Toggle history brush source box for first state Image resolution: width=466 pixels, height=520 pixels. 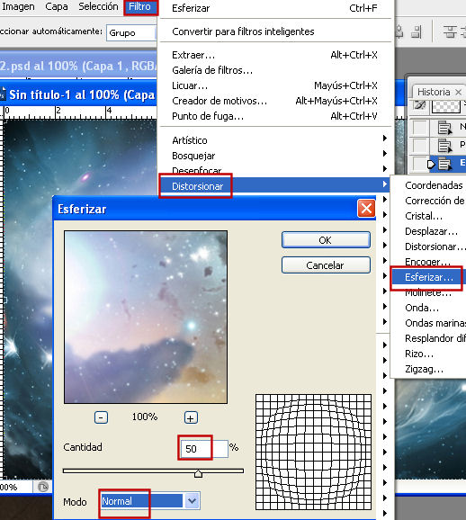[x=419, y=128]
